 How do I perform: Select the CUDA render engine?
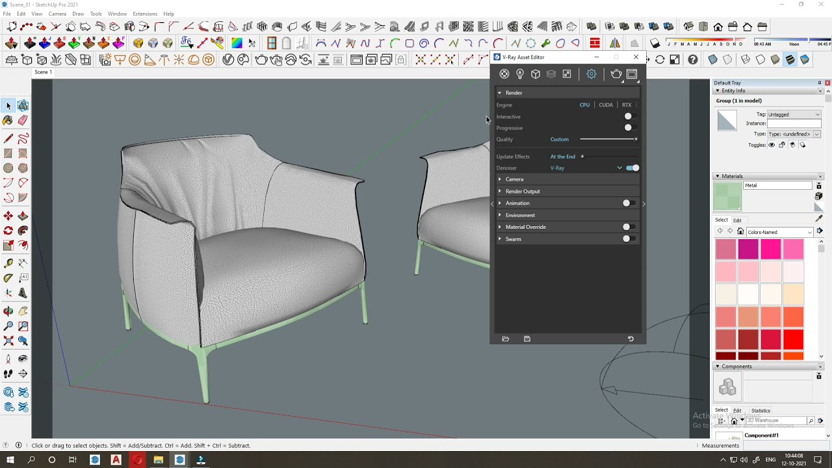click(606, 105)
